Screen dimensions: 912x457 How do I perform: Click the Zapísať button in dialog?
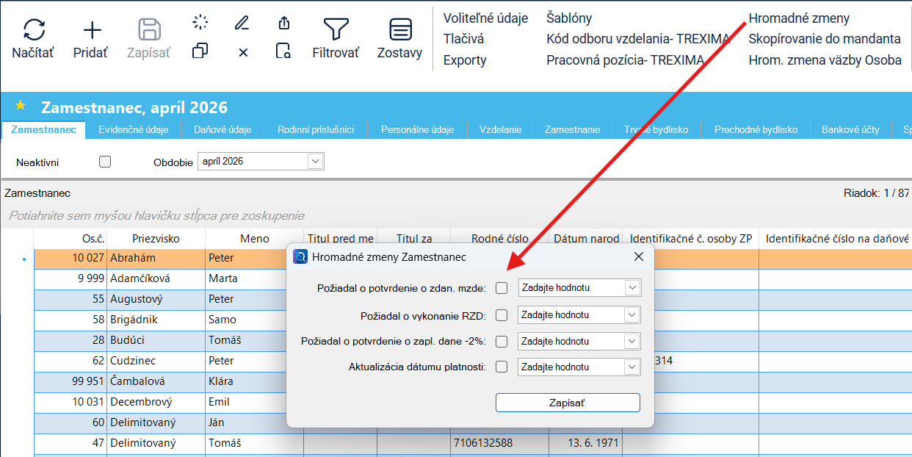click(x=568, y=403)
